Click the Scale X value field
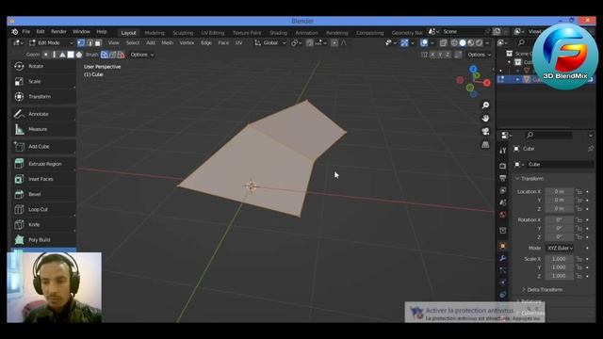This screenshot has height=339, width=603. coord(560,259)
